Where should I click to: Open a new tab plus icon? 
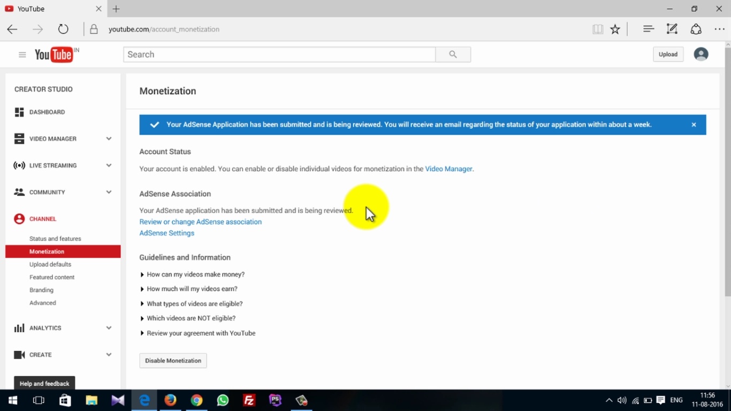(116, 9)
